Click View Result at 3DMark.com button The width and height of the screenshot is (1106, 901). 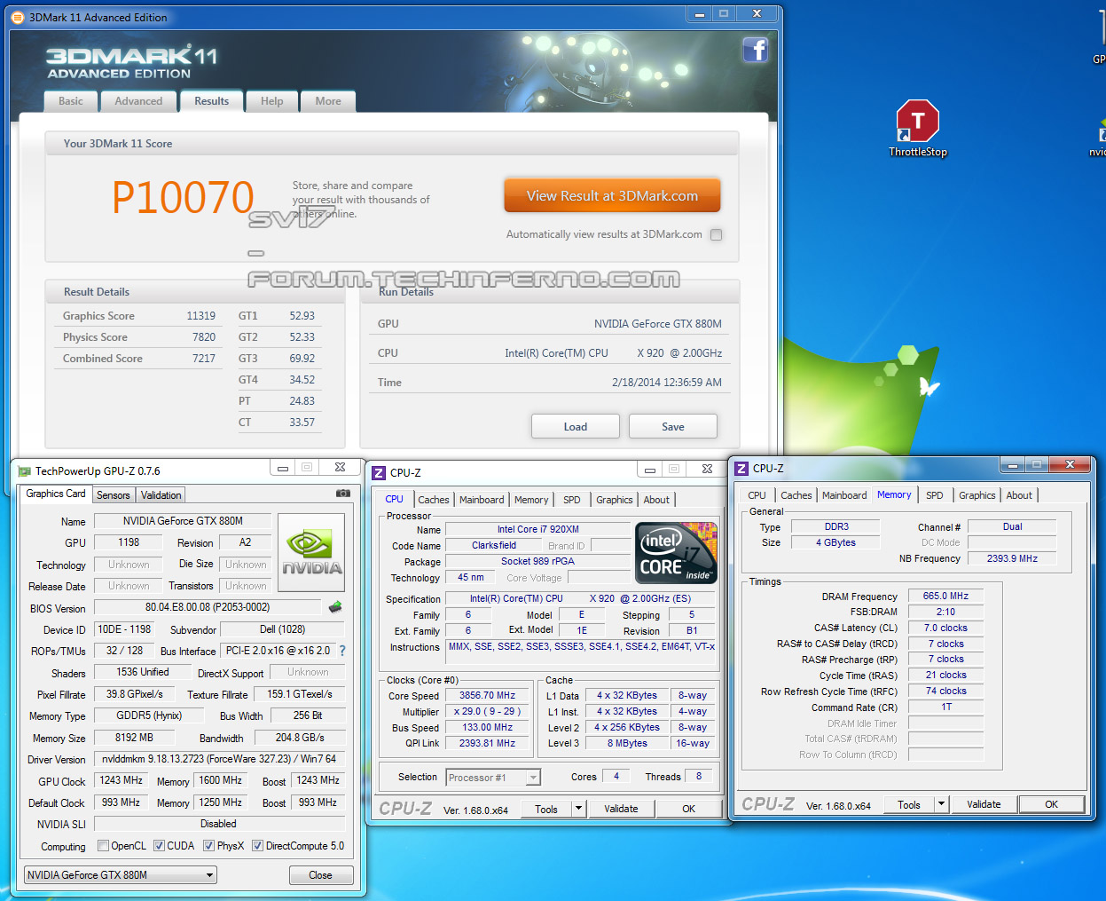[x=612, y=196]
